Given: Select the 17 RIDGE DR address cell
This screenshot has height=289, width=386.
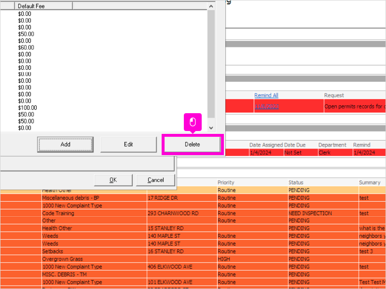Looking at the screenshot, I should (x=182, y=198).
